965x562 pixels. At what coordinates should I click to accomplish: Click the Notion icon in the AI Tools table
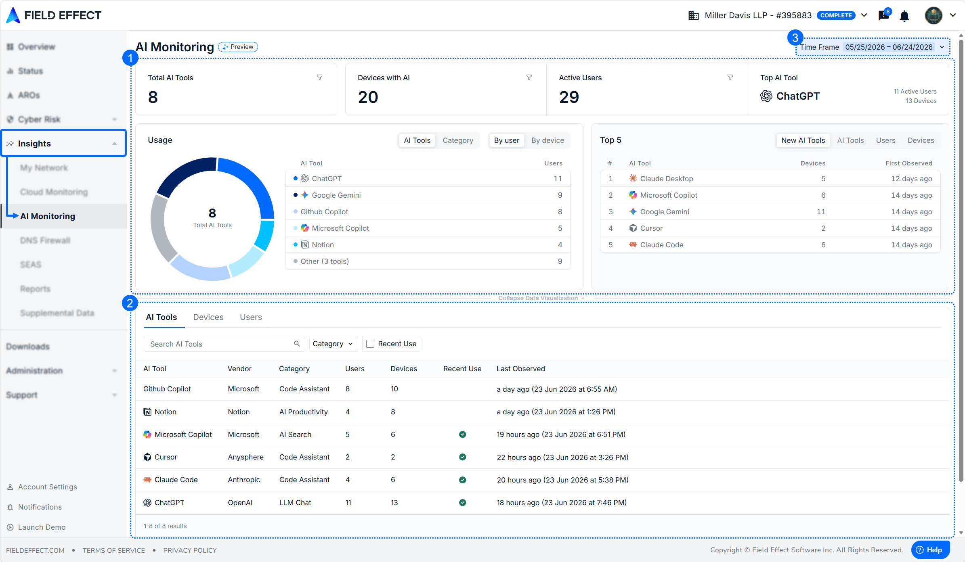click(147, 412)
